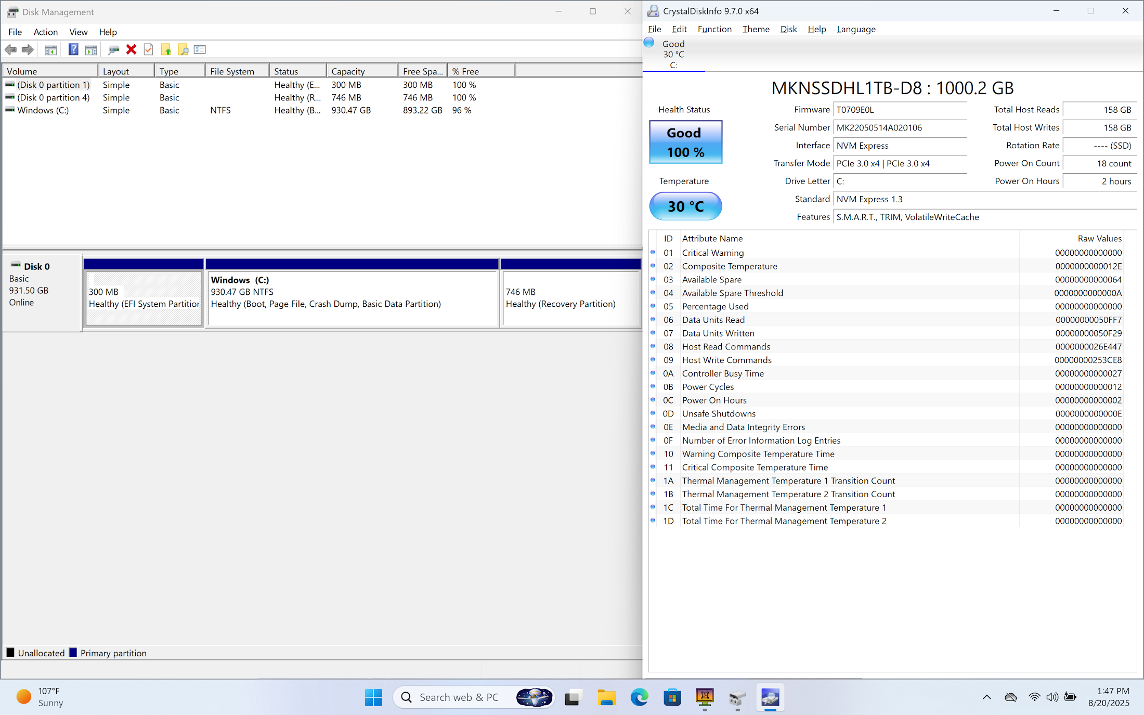Click the folder with magnifier icon

[183, 50]
